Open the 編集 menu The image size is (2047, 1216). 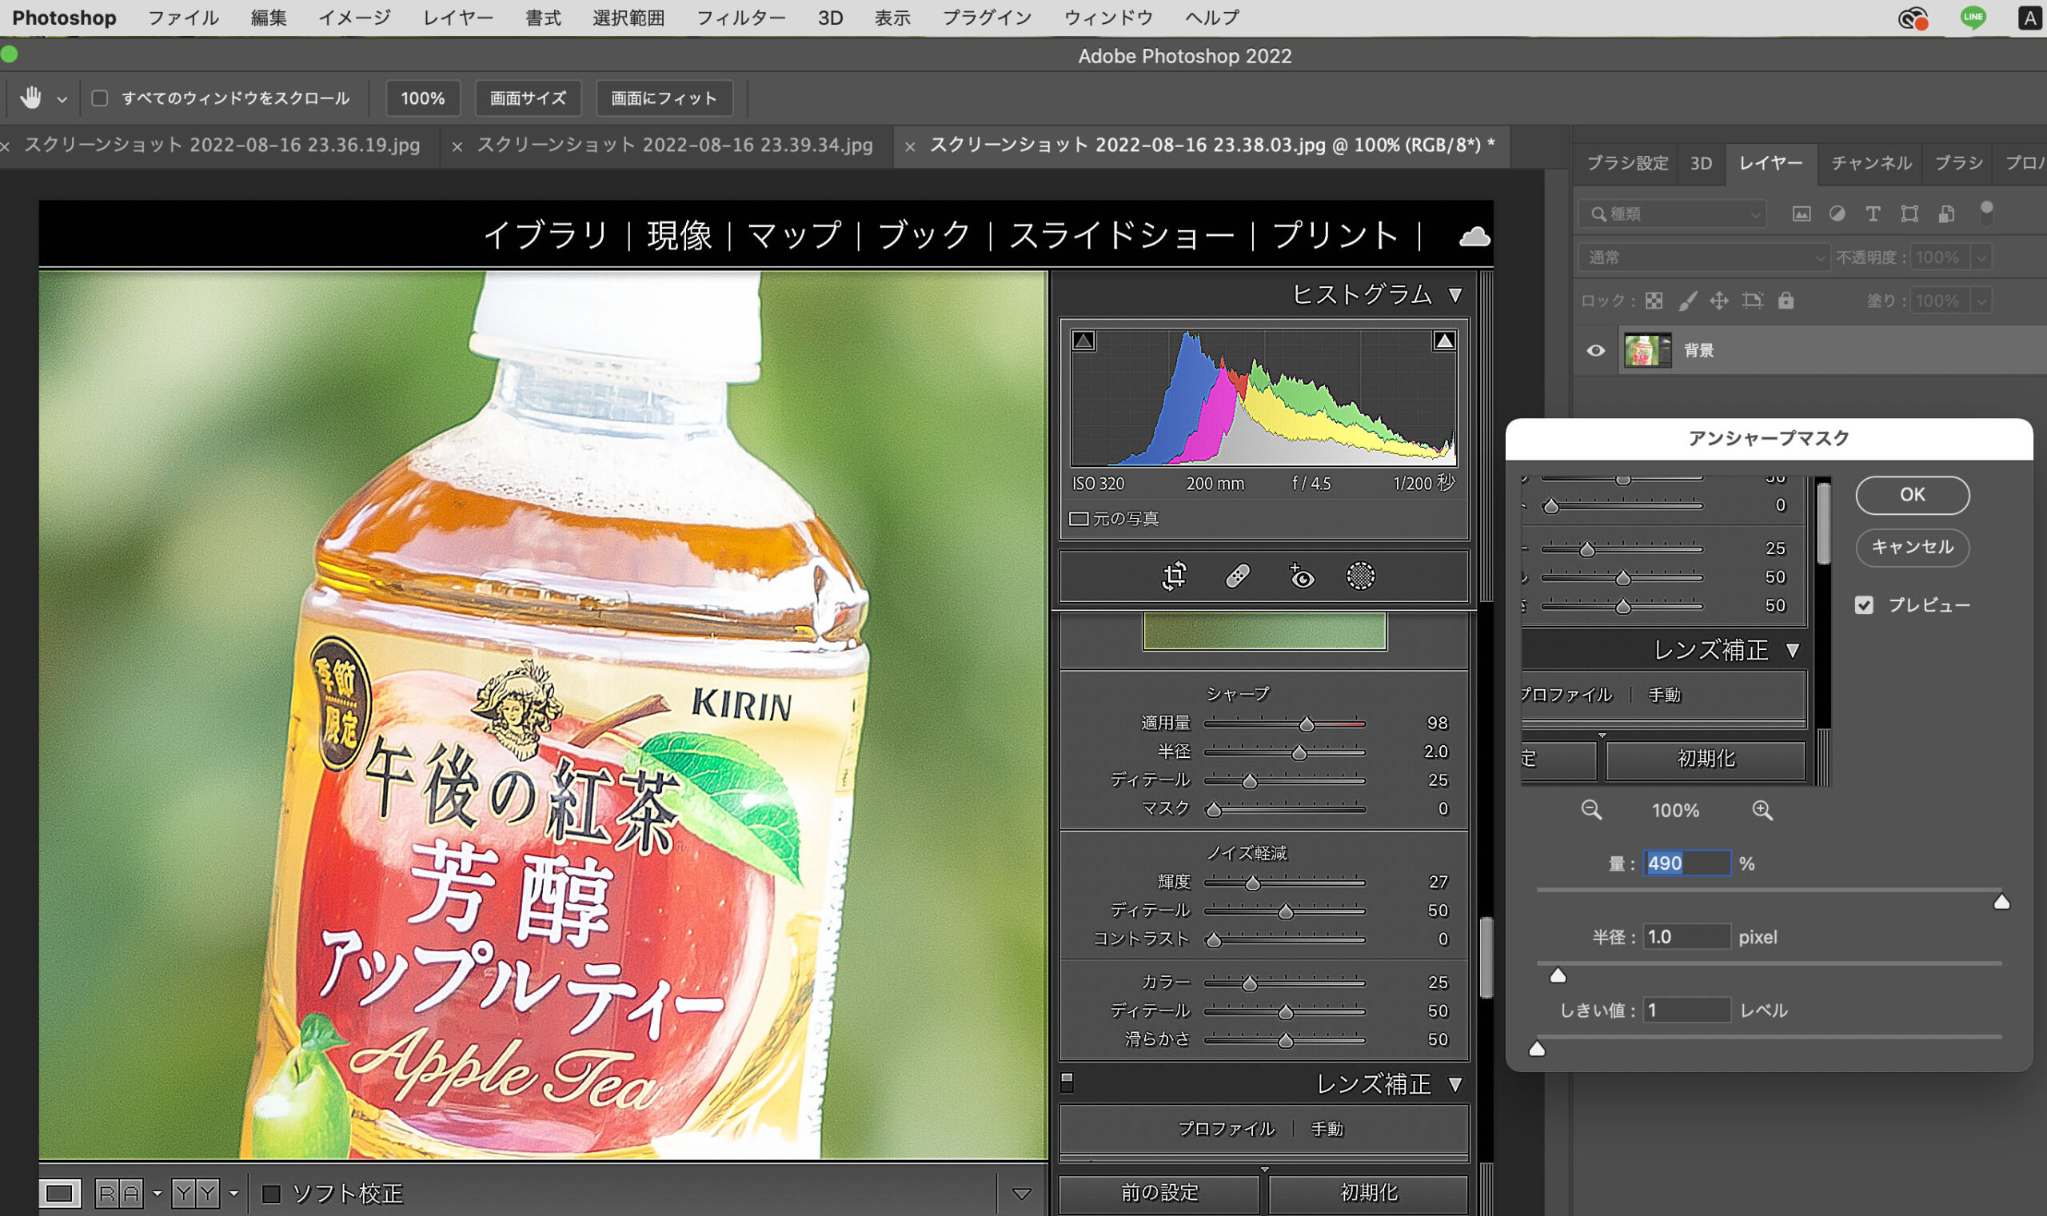(268, 18)
